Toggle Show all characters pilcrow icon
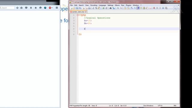This screenshot has width=192, height=108. click(135, 8)
